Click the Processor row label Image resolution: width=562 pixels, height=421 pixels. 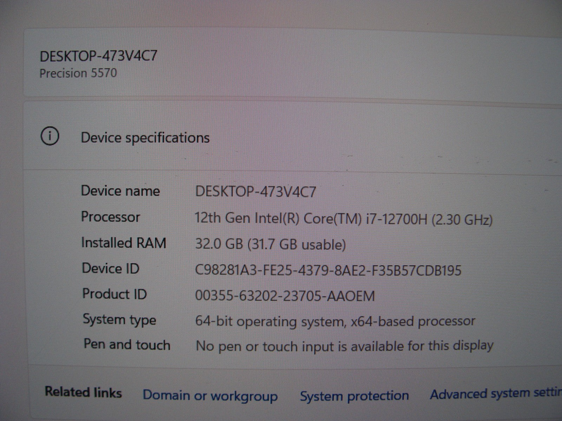pyautogui.click(x=110, y=217)
